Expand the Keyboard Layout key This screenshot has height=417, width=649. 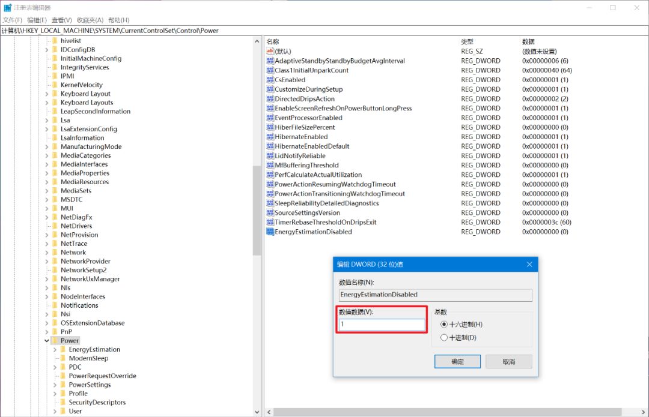click(46, 94)
